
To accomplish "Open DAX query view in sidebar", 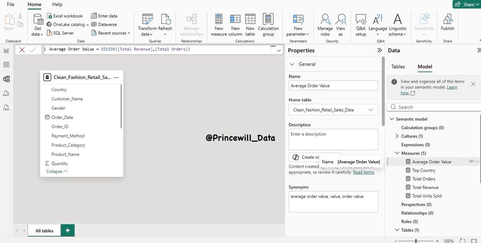I will (x=6, y=93).
